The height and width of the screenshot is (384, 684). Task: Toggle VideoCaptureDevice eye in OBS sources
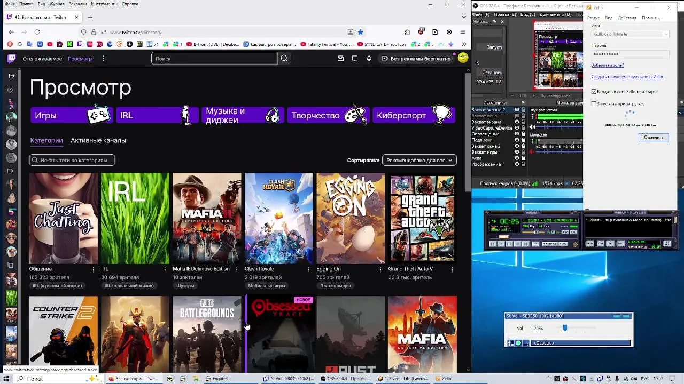coord(517,128)
